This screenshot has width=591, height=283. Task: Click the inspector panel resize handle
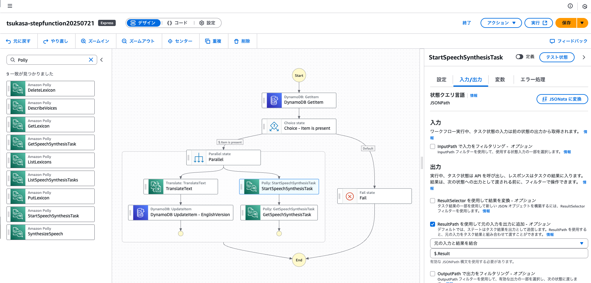click(x=422, y=163)
